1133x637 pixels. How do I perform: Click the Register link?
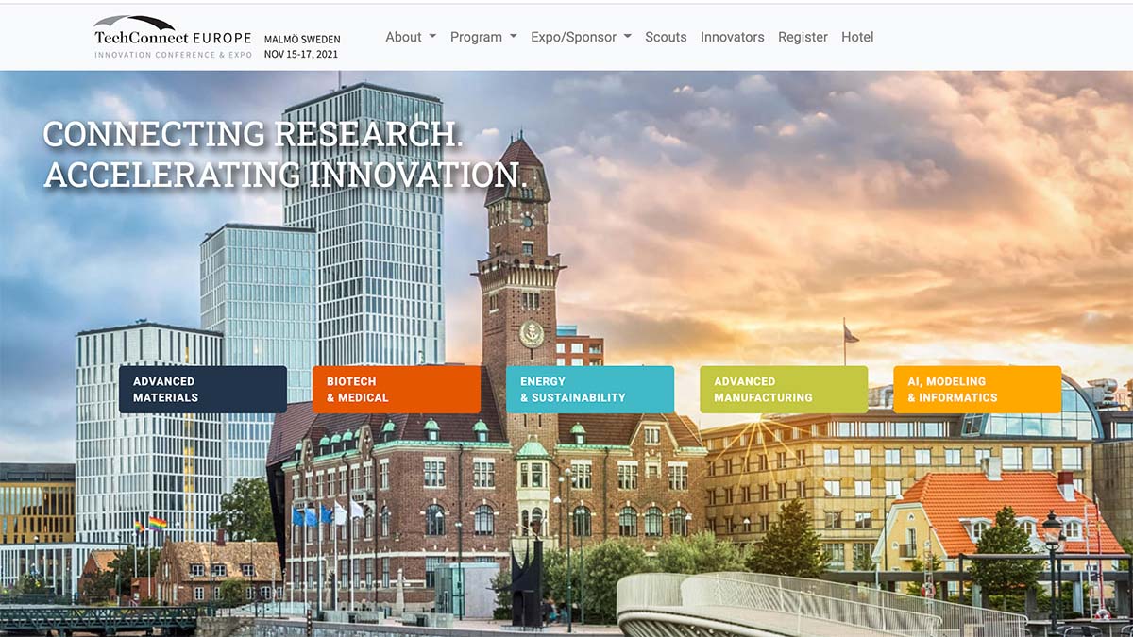803,37
